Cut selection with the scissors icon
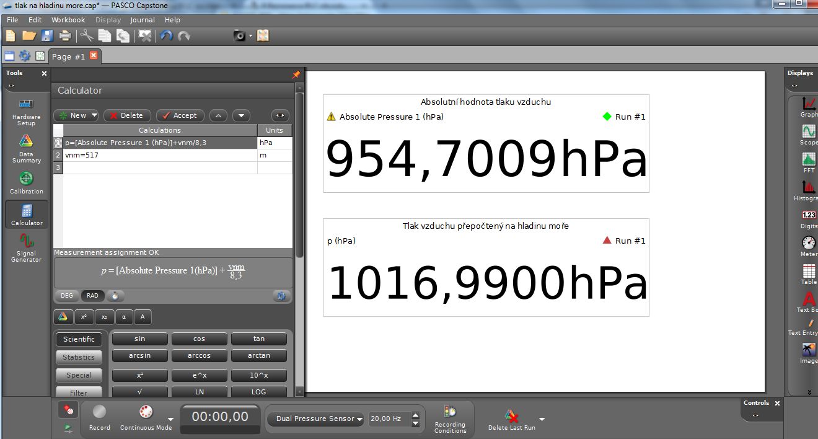 [x=87, y=35]
